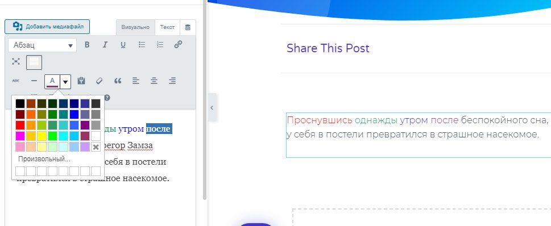Apply strikethrough with the ABC icon
551x226 pixels.
coord(16,81)
